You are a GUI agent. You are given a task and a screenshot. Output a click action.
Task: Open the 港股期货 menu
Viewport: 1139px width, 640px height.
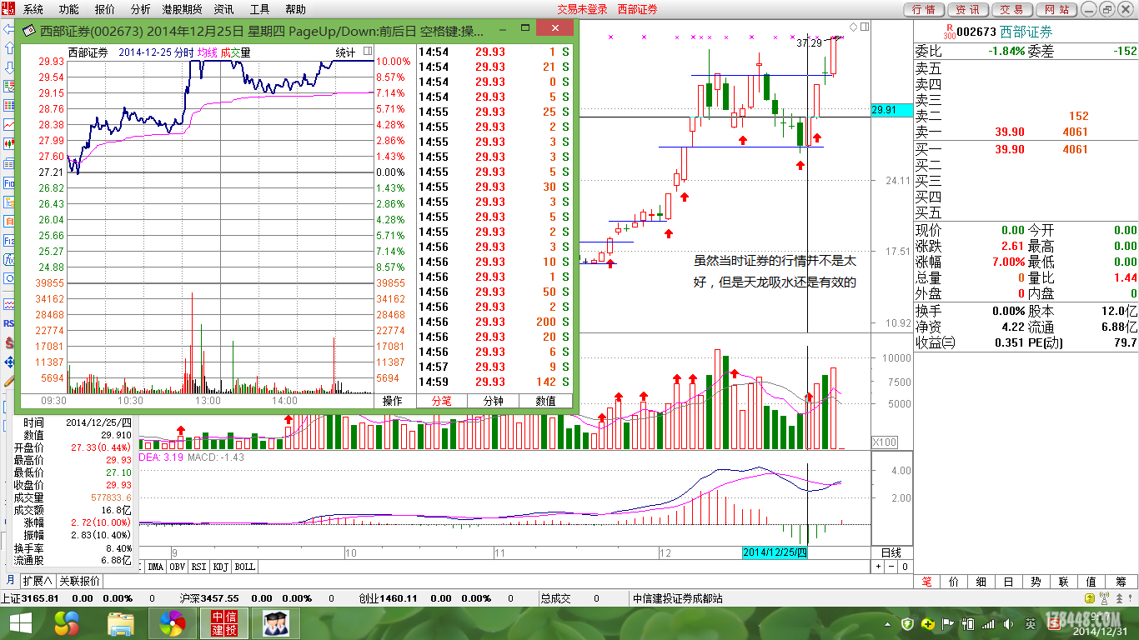point(182,9)
